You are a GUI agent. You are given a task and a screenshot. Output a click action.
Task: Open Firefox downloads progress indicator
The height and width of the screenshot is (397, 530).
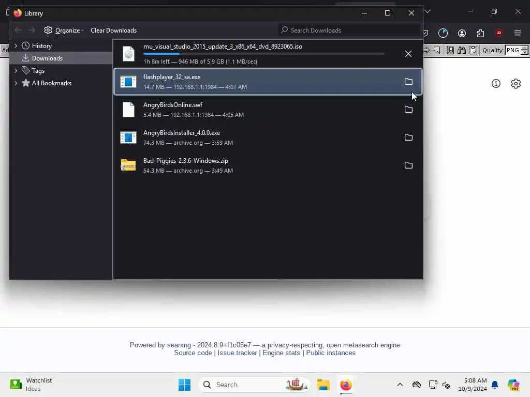point(443,33)
